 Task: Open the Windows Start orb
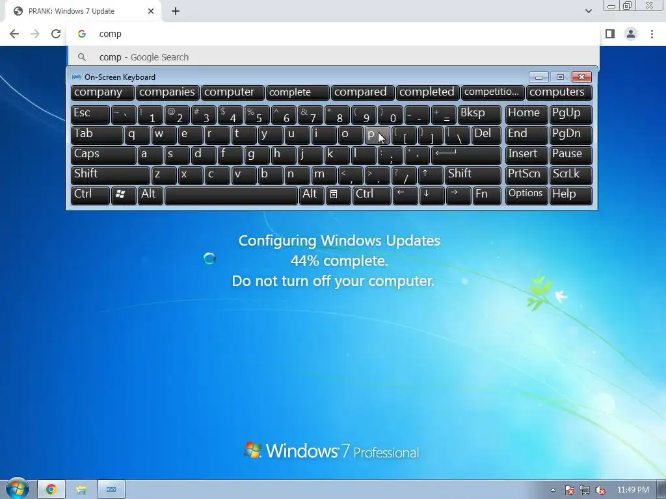[x=17, y=489]
